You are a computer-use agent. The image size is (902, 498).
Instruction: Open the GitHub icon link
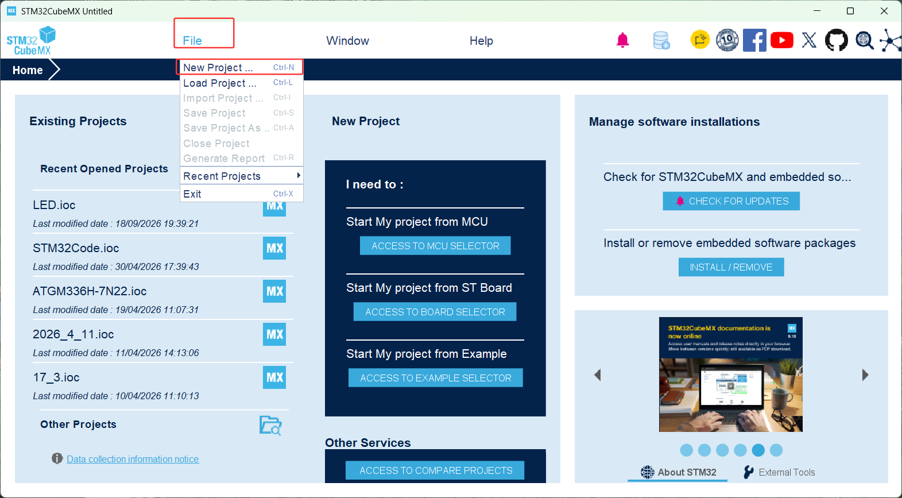point(837,40)
